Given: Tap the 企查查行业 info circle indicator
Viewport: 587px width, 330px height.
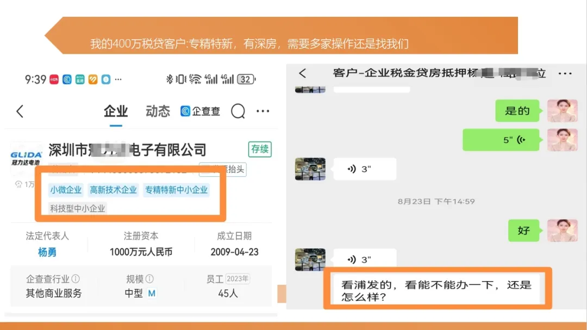Looking at the screenshot, I should (76, 278).
